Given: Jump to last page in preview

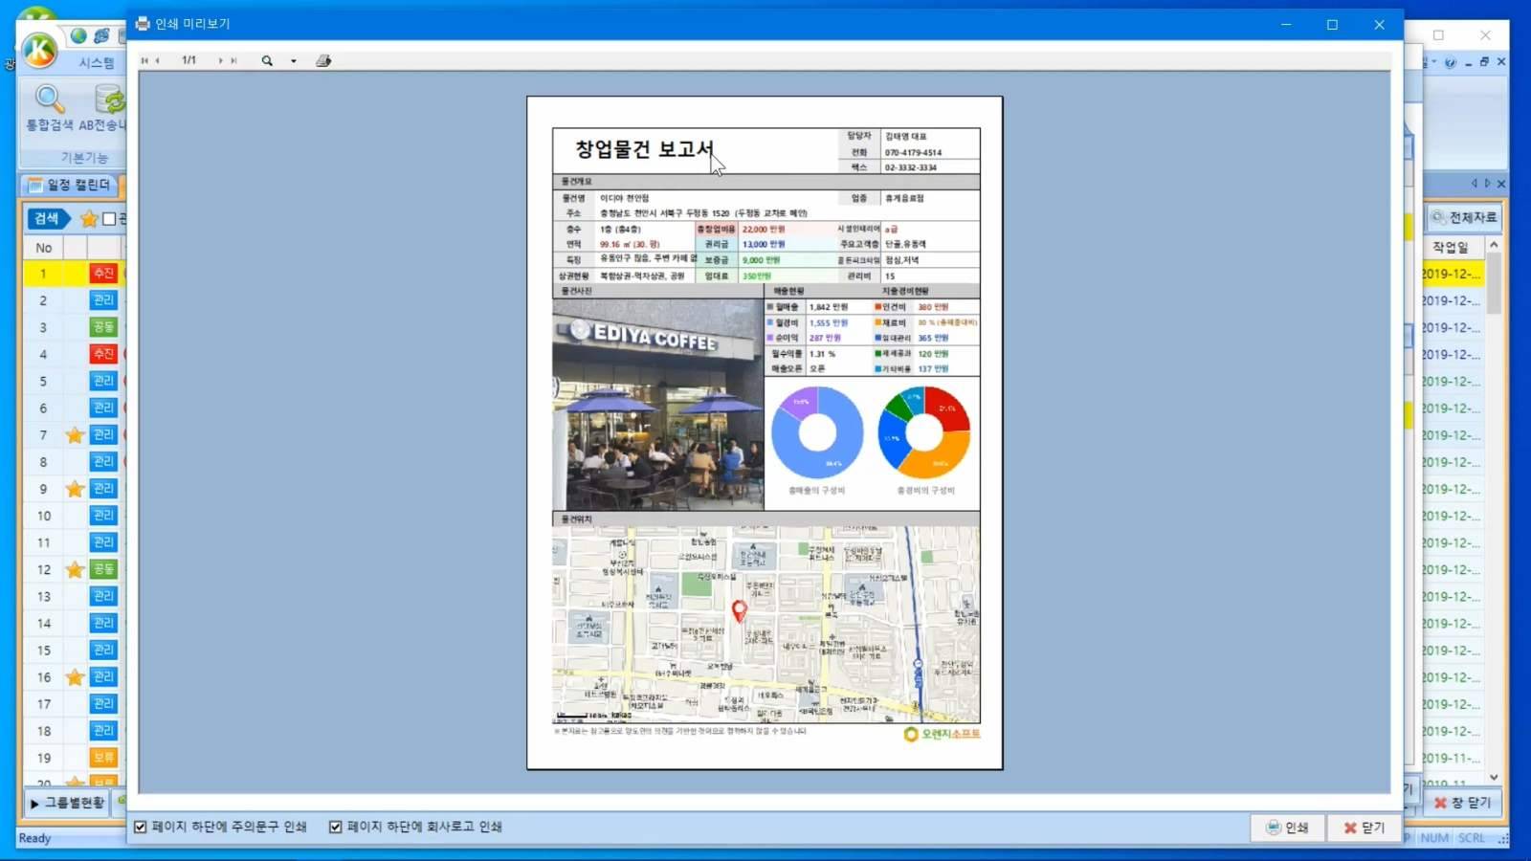Looking at the screenshot, I should pyautogui.click(x=233, y=60).
